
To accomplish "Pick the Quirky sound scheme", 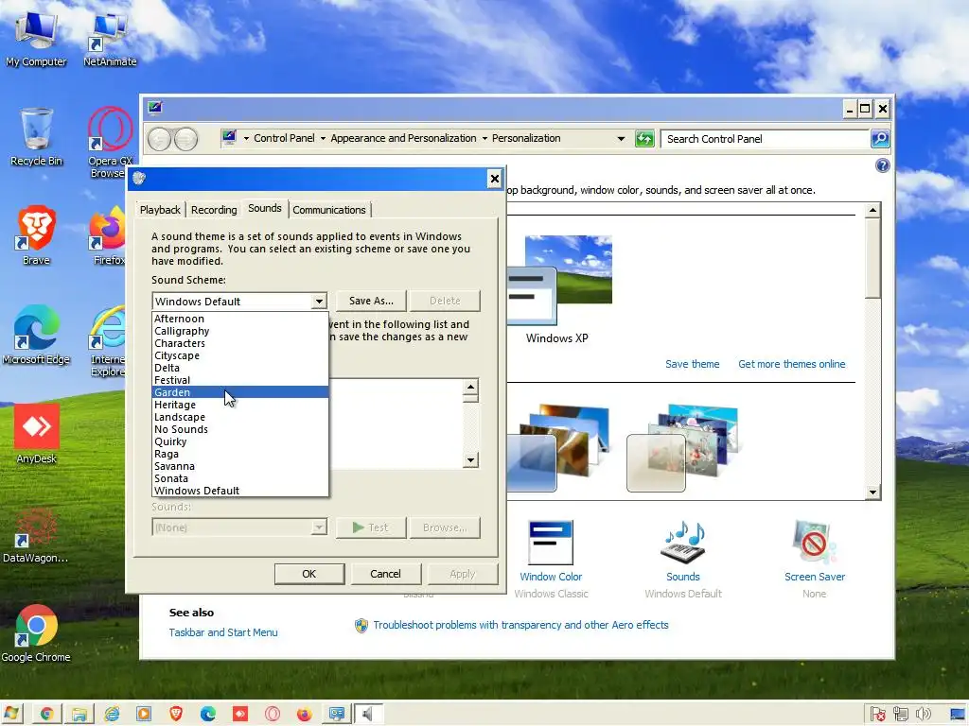I will pyautogui.click(x=240, y=441).
